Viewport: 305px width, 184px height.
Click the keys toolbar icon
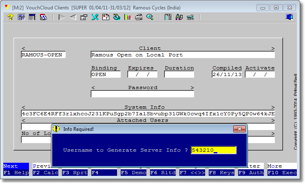190,18
